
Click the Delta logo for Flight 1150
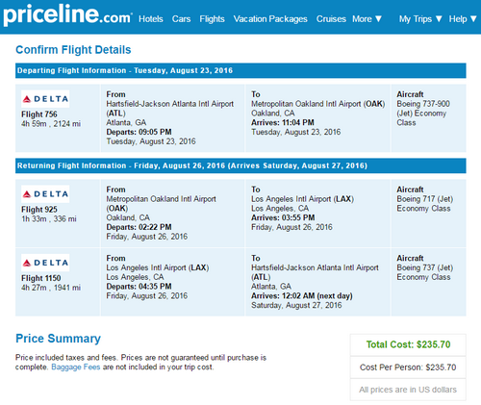point(45,263)
